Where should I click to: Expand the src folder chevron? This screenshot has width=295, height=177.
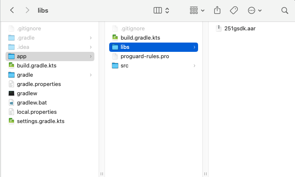[194, 66]
